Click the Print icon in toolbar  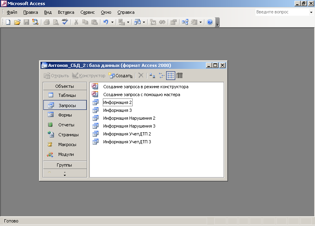pyautogui.click(x=47, y=22)
